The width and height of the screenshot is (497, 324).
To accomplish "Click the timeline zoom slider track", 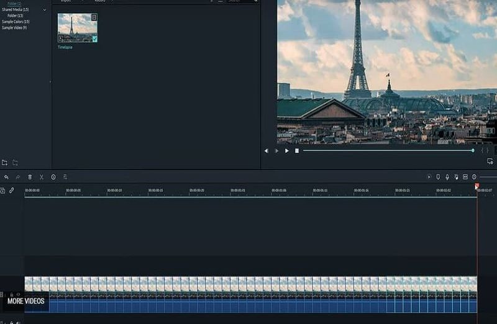I will pyautogui.click(x=488, y=177).
